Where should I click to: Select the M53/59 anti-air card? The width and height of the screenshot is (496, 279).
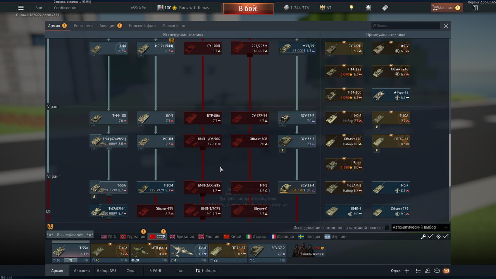click(297, 48)
